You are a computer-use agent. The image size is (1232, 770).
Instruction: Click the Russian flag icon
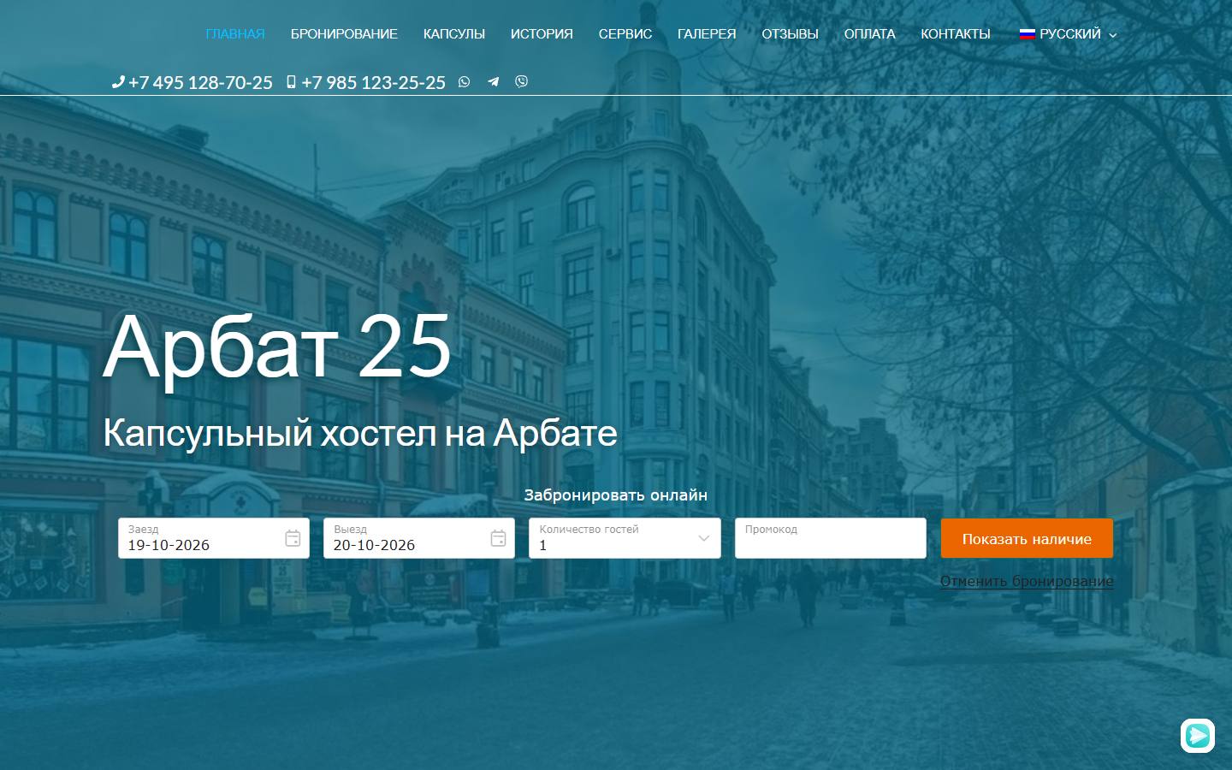pos(1027,34)
